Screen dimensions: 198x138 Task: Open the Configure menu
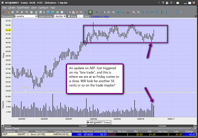43,8
